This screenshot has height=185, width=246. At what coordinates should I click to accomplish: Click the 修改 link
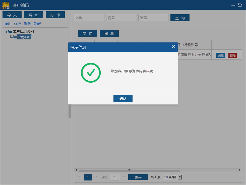[x=18, y=24]
